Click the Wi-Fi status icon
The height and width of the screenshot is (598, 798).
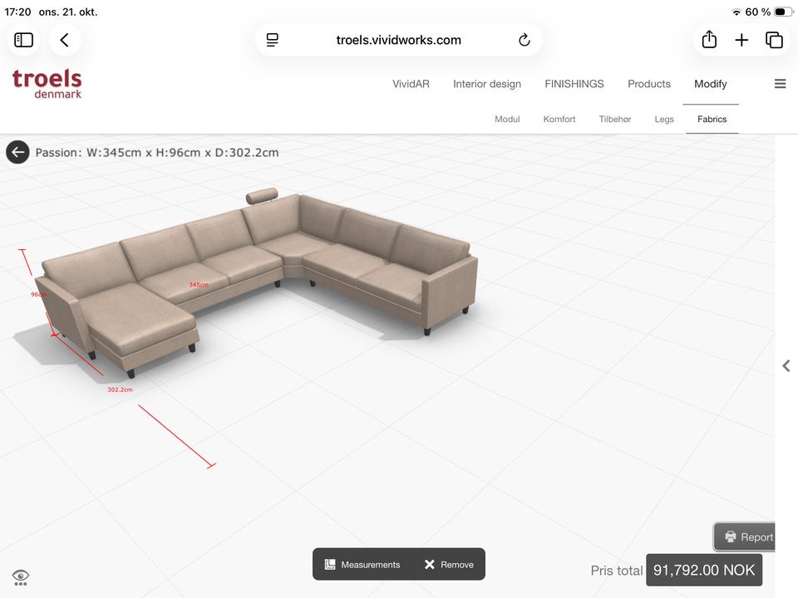point(736,12)
